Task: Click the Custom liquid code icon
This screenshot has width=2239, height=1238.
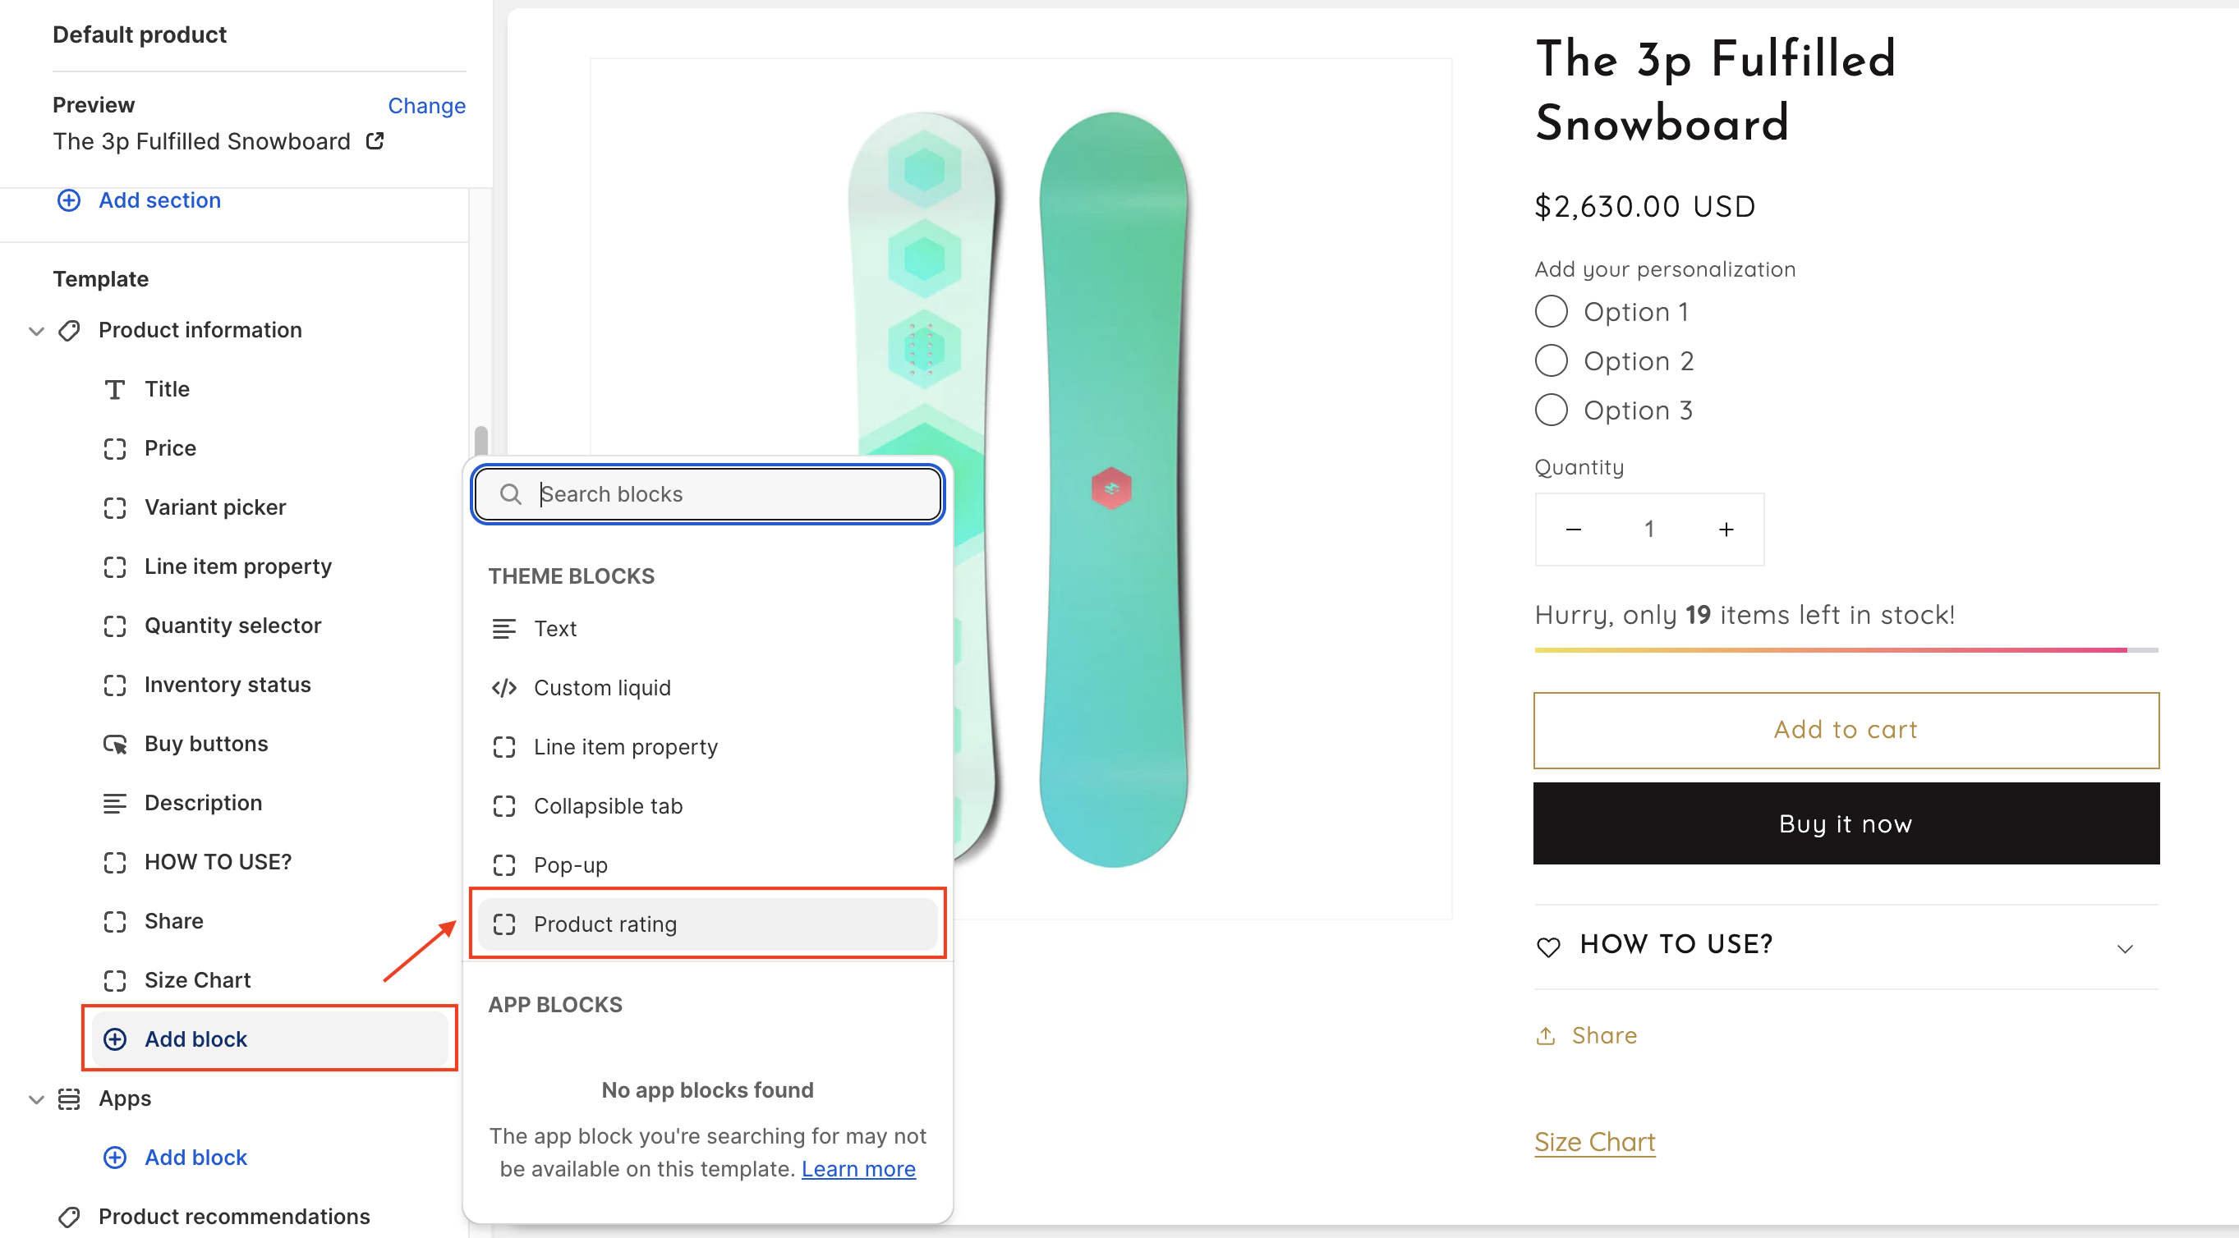Action: [x=504, y=688]
